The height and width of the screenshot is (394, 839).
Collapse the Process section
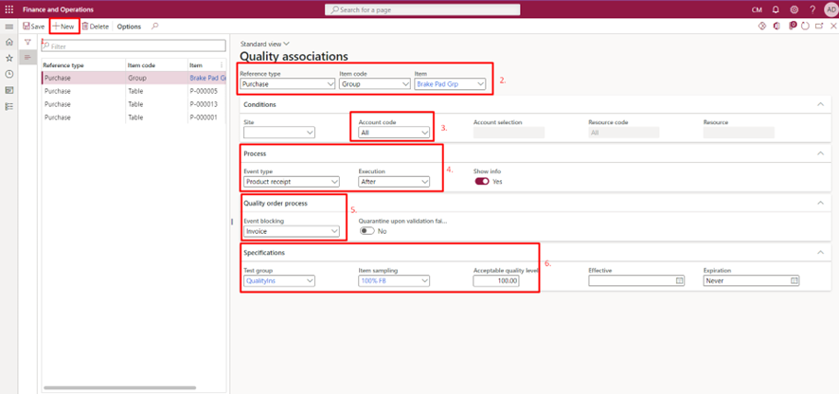tap(821, 153)
